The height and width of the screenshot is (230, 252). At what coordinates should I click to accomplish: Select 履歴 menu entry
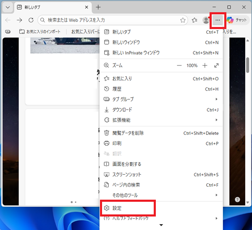(117, 89)
